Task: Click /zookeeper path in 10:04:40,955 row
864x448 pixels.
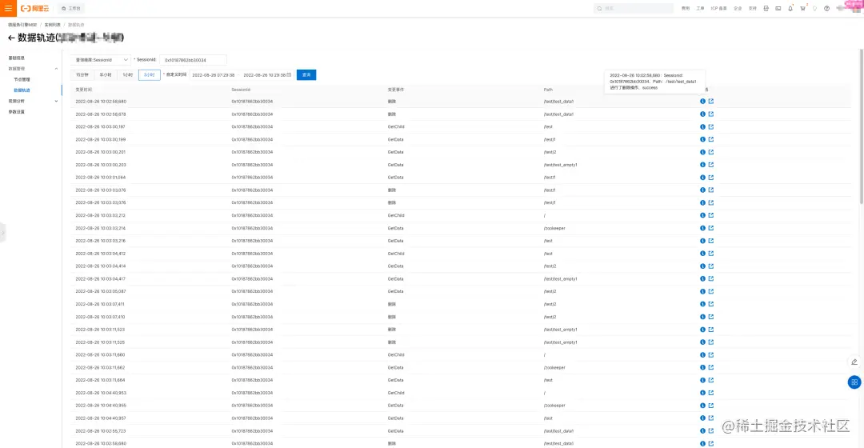Action: point(554,406)
